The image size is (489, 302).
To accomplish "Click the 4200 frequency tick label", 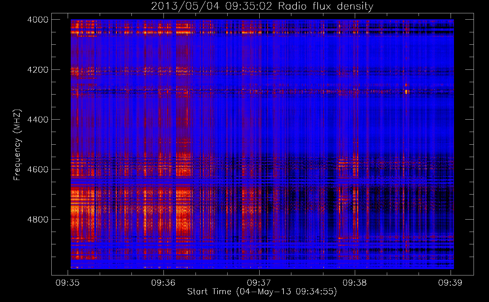I will click(x=38, y=70).
